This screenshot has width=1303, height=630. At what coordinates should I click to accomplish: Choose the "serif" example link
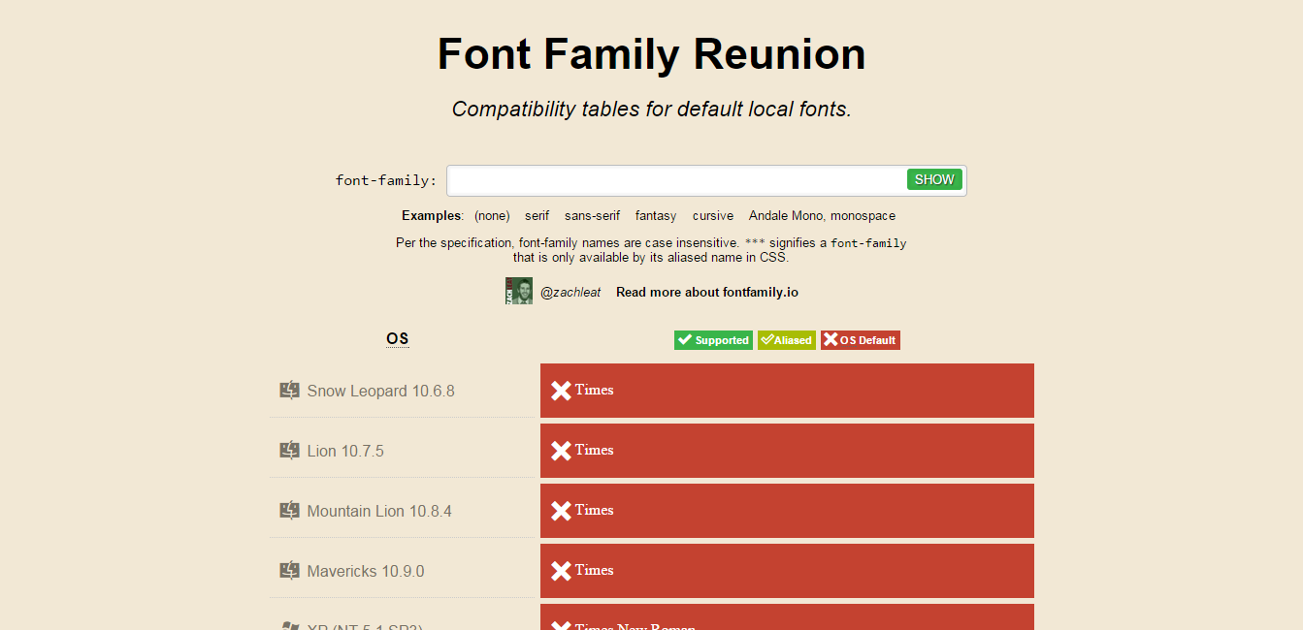tap(537, 216)
